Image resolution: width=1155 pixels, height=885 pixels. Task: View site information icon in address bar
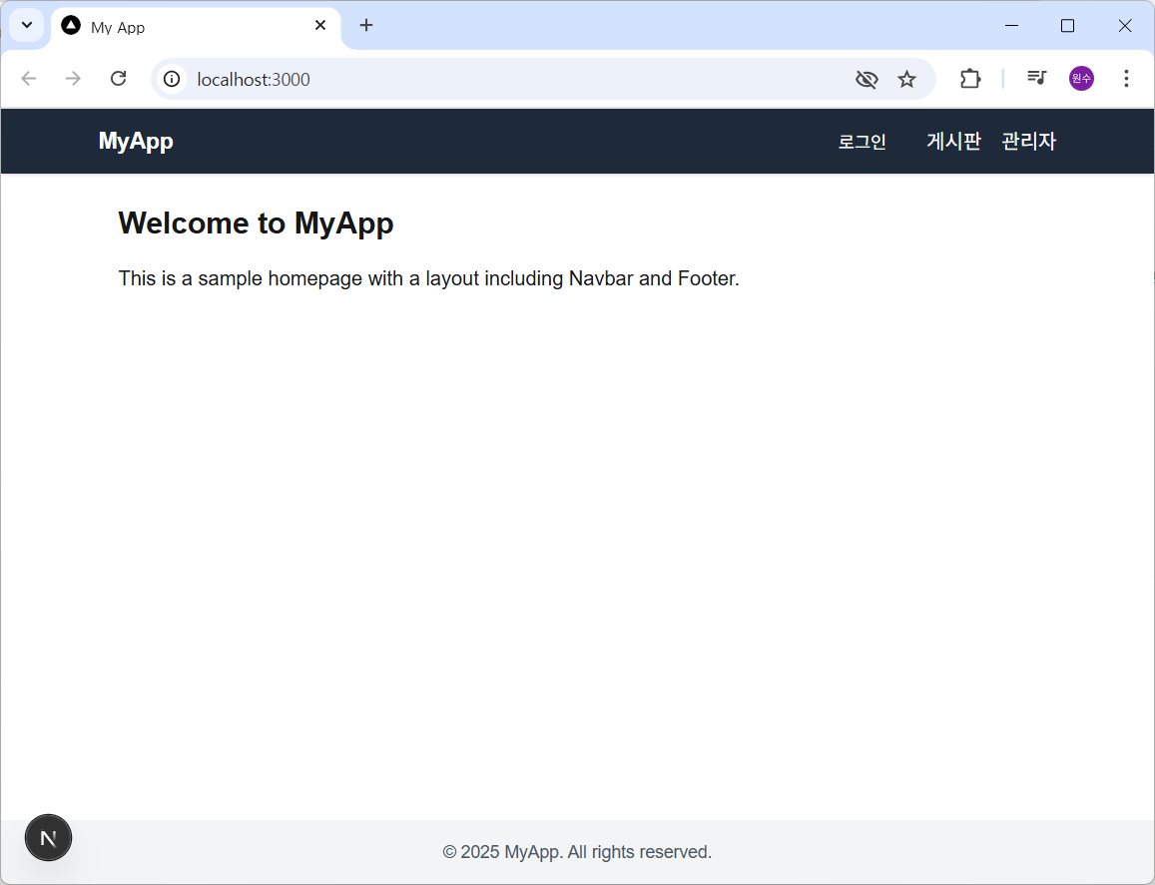[172, 79]
